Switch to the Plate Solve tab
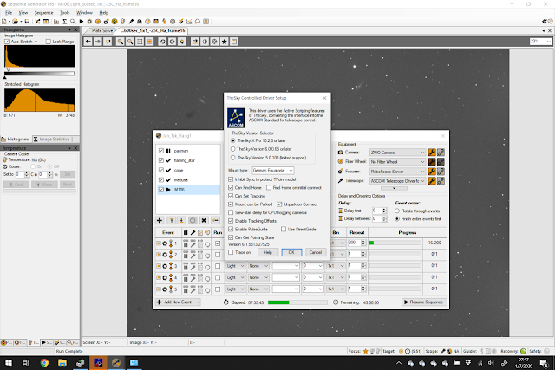 click(x=102, y=31)
